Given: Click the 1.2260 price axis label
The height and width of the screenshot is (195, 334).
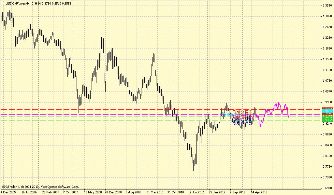Looking at the screenshot, I should tap(327, 38).
